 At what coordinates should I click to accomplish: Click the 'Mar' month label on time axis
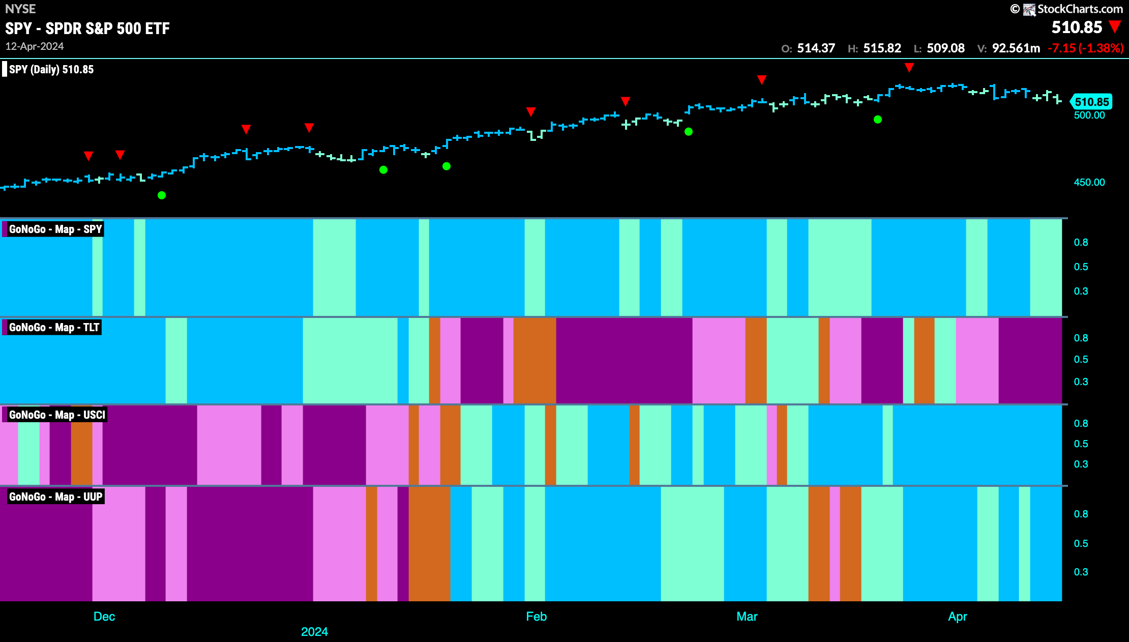click(x=747, y=617)
